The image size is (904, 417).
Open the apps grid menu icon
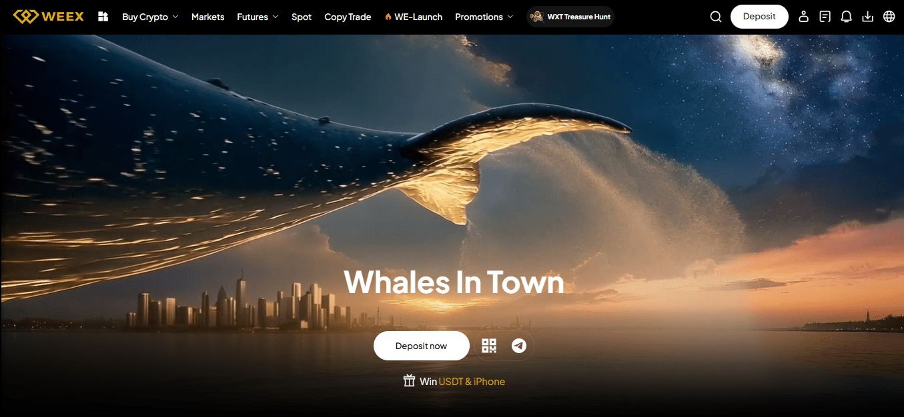tap(103, 17)
